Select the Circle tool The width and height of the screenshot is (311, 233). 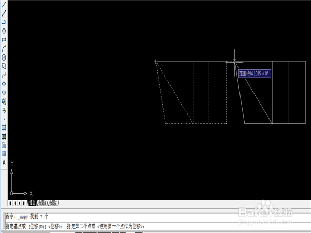[4, 57]
